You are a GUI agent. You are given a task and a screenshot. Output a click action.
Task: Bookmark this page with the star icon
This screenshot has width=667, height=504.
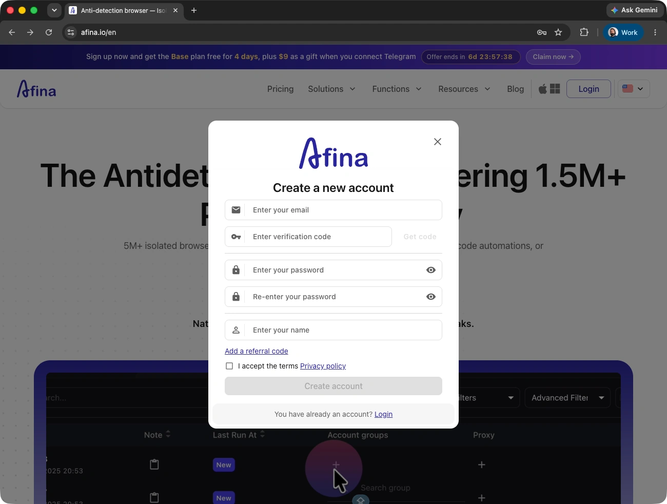pos(558,32)
